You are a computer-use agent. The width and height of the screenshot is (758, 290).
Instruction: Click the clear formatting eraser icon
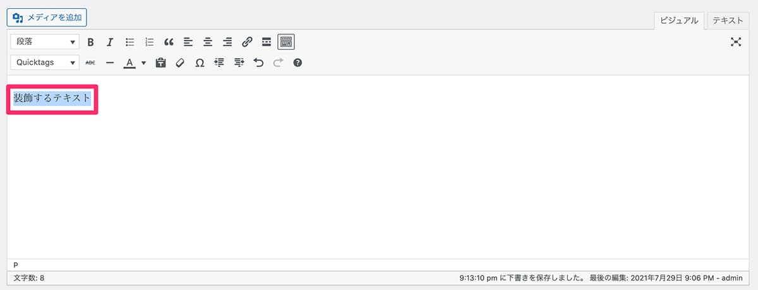(180, 62)
